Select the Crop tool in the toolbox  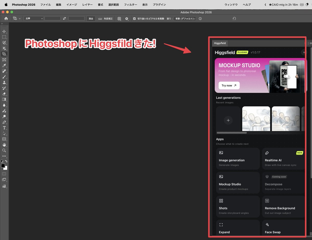point(4,54)
